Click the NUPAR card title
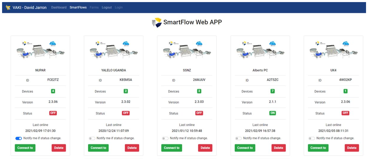 tap(40, 70)
